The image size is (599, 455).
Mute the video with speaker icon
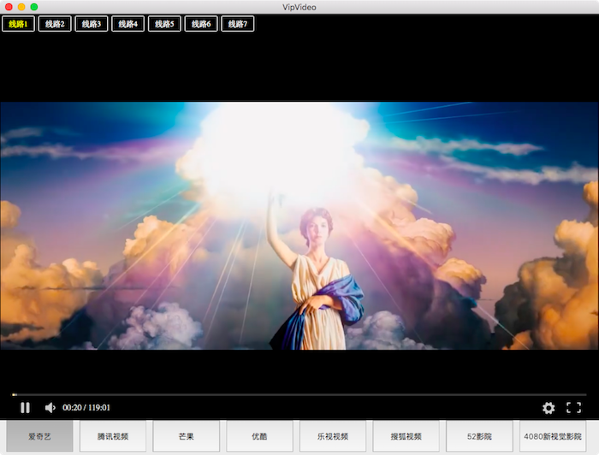click(50, 408)
